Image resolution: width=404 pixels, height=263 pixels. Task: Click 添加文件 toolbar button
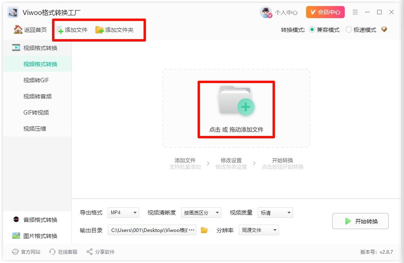(72, 30)
